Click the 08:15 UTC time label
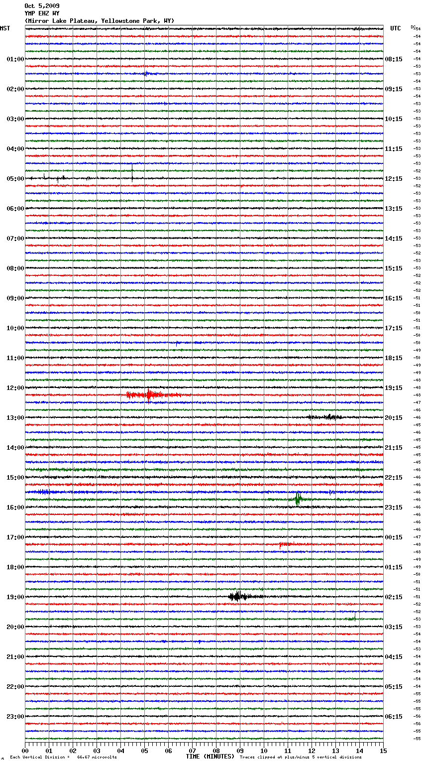The height and width of the screenshot is (764, 423). [x=394, y=59]
